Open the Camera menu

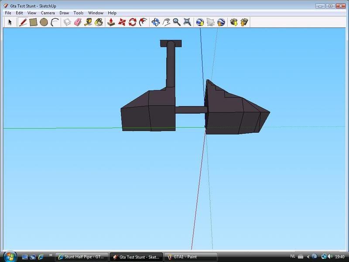point(48,13)
